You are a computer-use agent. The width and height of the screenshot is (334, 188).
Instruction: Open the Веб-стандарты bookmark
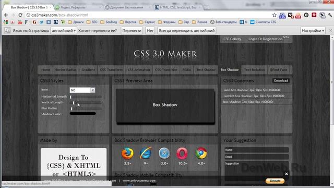tap(223, 22)
